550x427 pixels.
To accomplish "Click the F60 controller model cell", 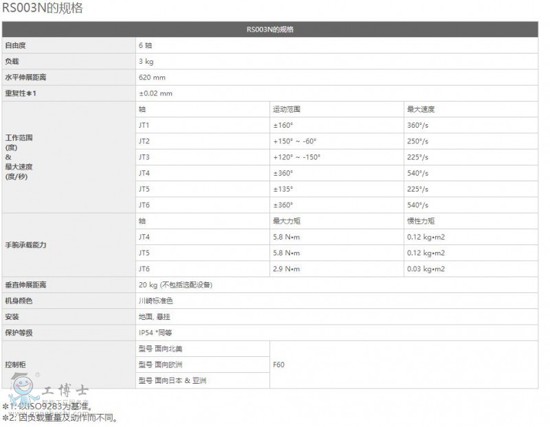I will pyautogui.click(x=278, y=365).
